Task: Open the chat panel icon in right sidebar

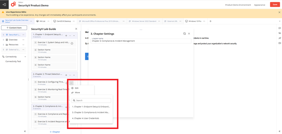Action: click(x=280, y=28)
